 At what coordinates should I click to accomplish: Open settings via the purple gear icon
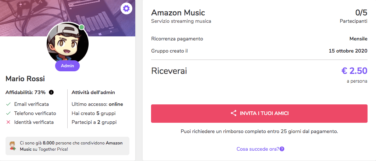(126, 9)
